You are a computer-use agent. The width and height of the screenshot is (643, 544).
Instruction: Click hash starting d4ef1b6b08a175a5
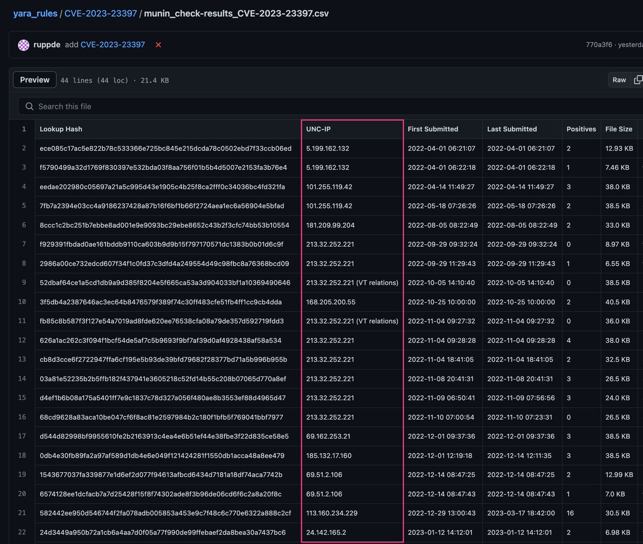click(163, 398)
